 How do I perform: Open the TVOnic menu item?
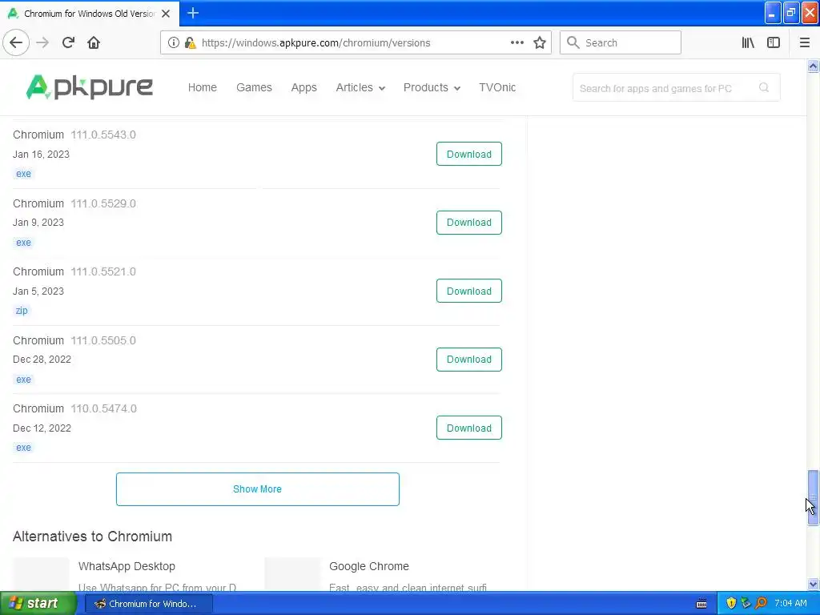coord(497,87)
